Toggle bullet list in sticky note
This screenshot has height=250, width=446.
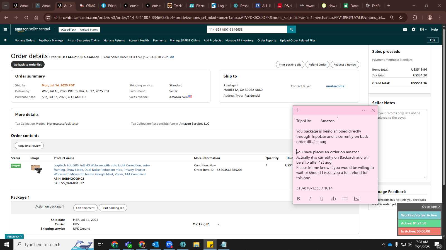pyautogui.click(x=345, y=199)
